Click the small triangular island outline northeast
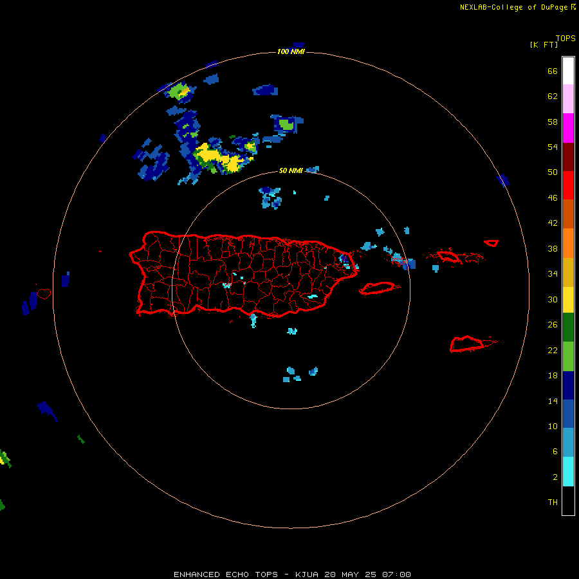The width and height of the screenshot is (579, 579). coord(491,243)
